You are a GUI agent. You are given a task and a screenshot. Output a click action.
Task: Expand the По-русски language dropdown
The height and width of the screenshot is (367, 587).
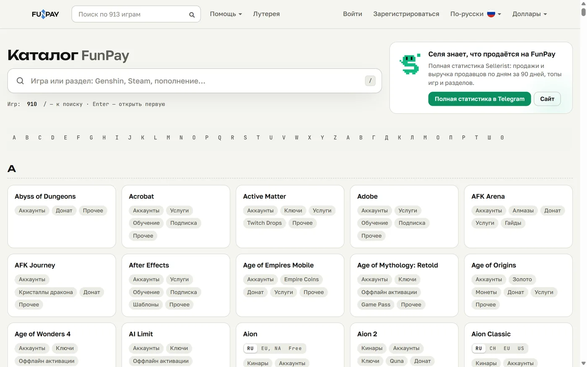coord(475,14)
